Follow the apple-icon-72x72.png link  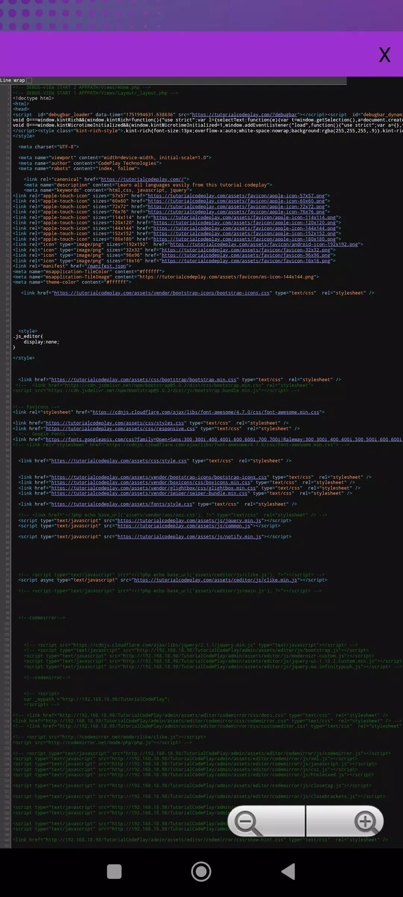click(x=236, y=207)
